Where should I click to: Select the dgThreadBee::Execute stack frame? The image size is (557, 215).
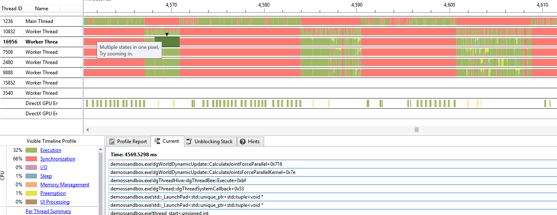tap(178, 181)
